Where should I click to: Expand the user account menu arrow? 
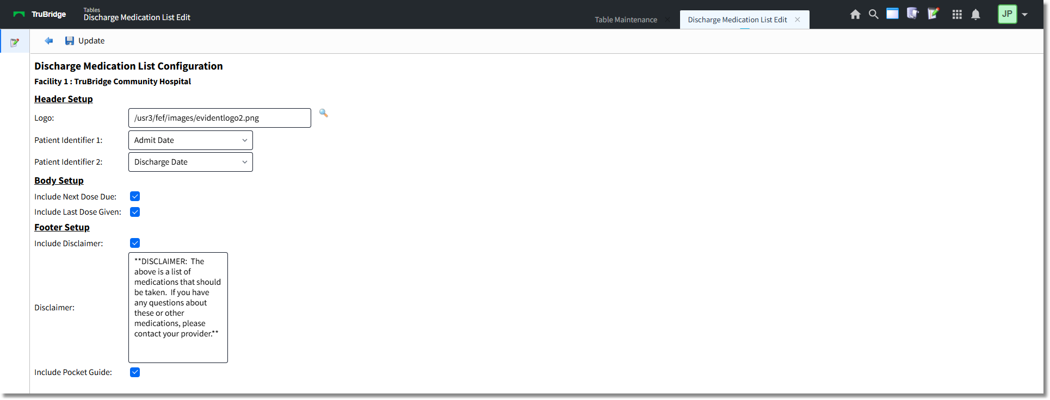click(x=1024, y=15)
